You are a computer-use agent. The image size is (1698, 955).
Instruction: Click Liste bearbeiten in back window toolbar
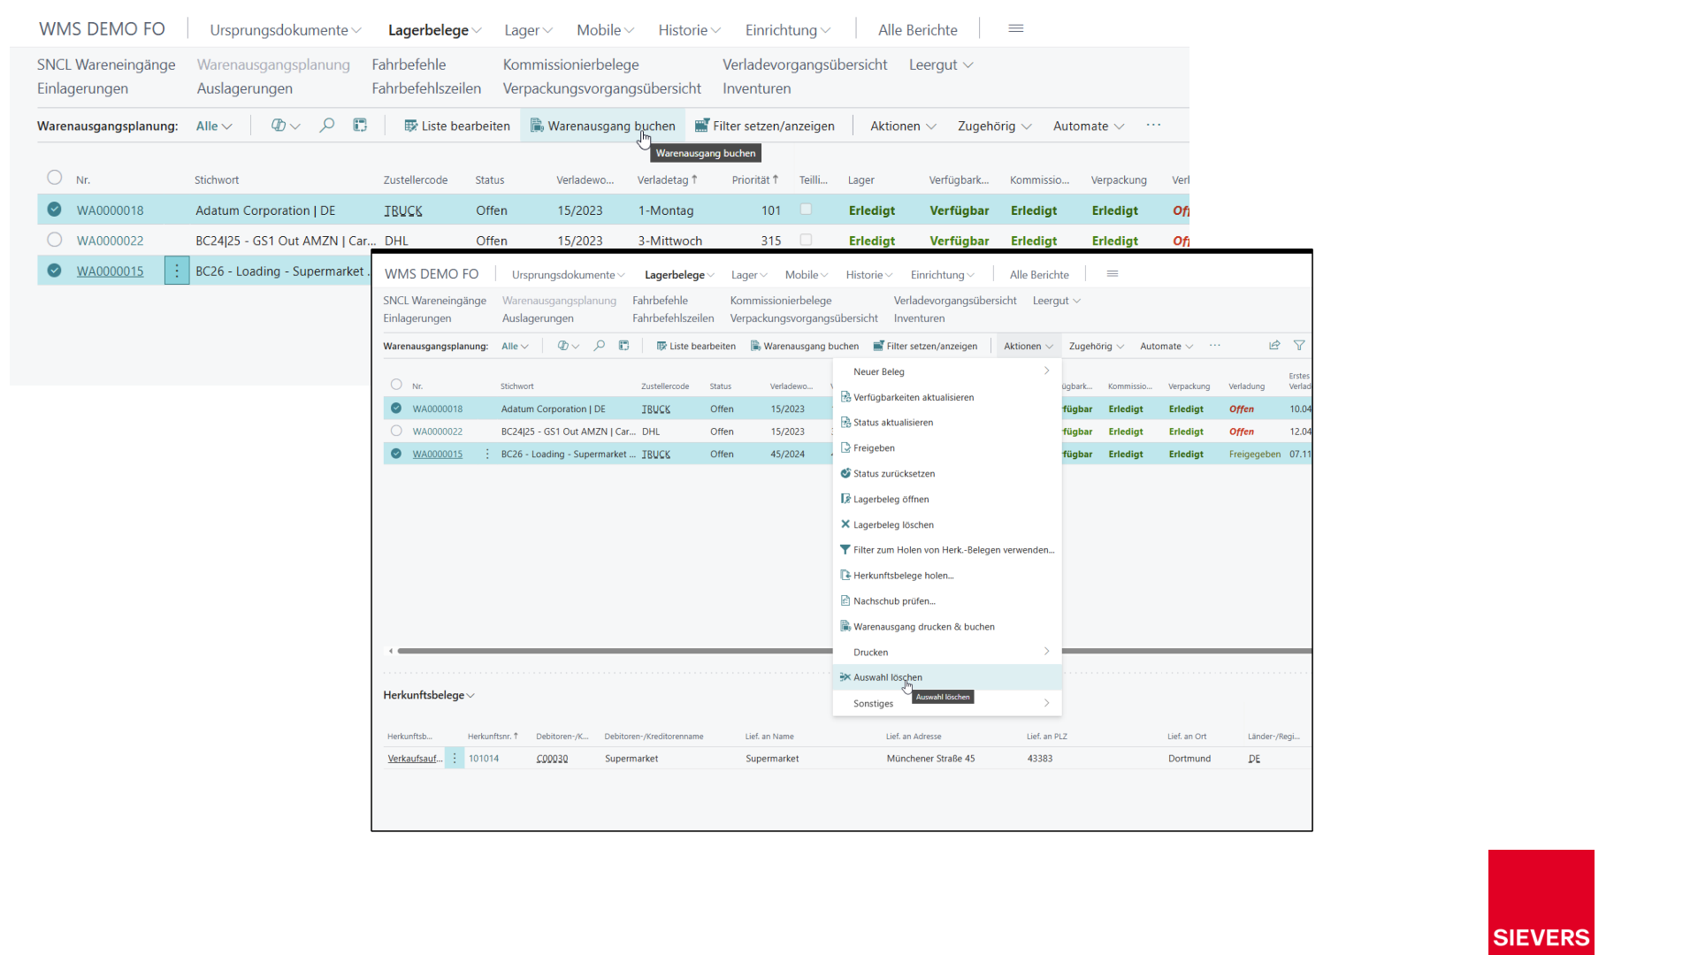click(457, 126)
